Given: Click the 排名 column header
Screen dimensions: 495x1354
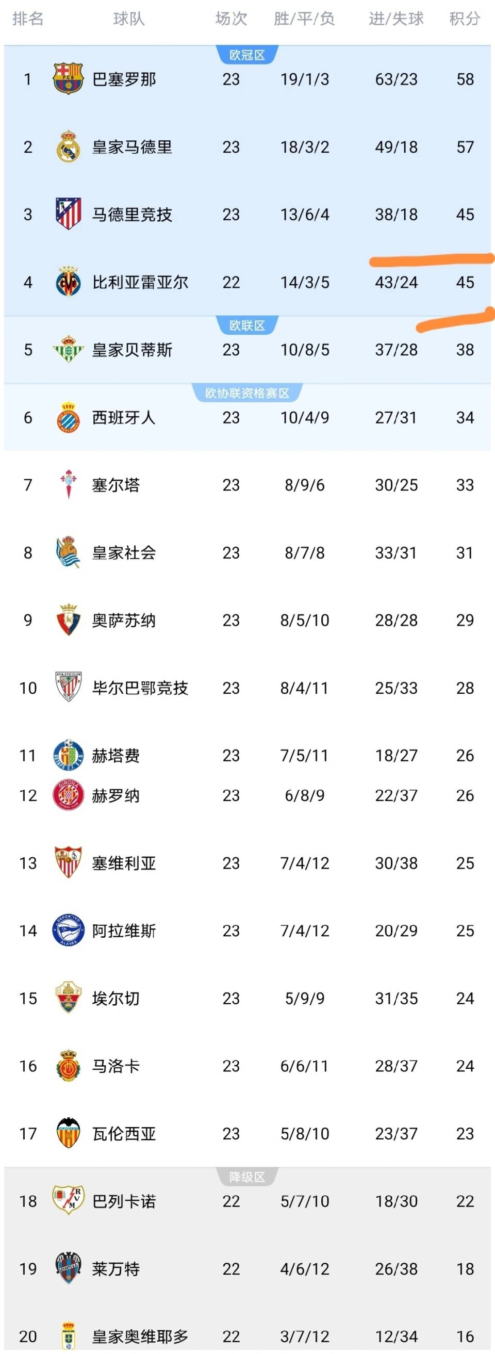Looking at the screenshot, I should pos(28,19).
